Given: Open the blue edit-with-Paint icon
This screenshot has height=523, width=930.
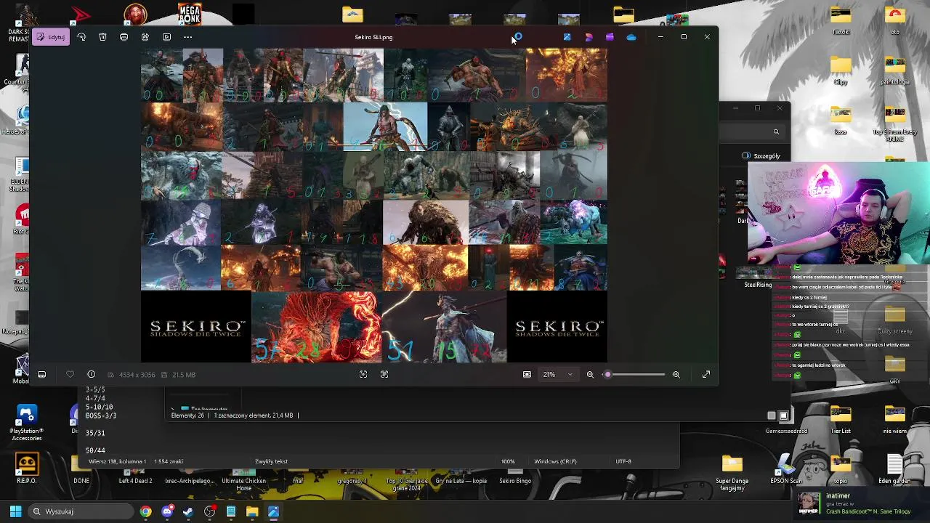Looking at the screenshot, I should point(567,37).
